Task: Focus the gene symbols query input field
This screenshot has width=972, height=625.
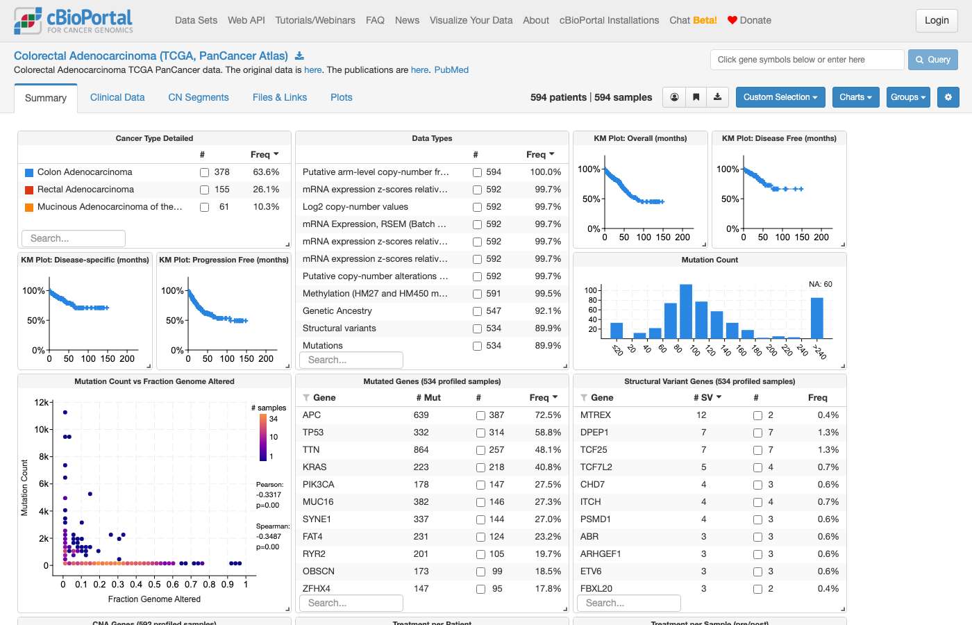Action: click(x=807, y=60)
